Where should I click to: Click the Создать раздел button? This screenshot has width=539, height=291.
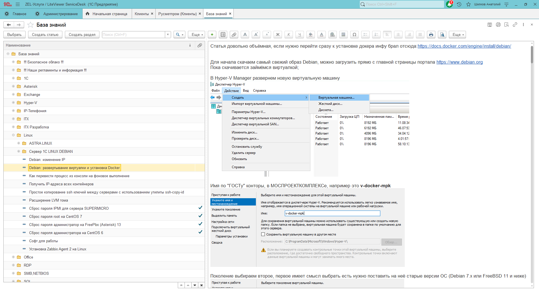click(82, 34)
